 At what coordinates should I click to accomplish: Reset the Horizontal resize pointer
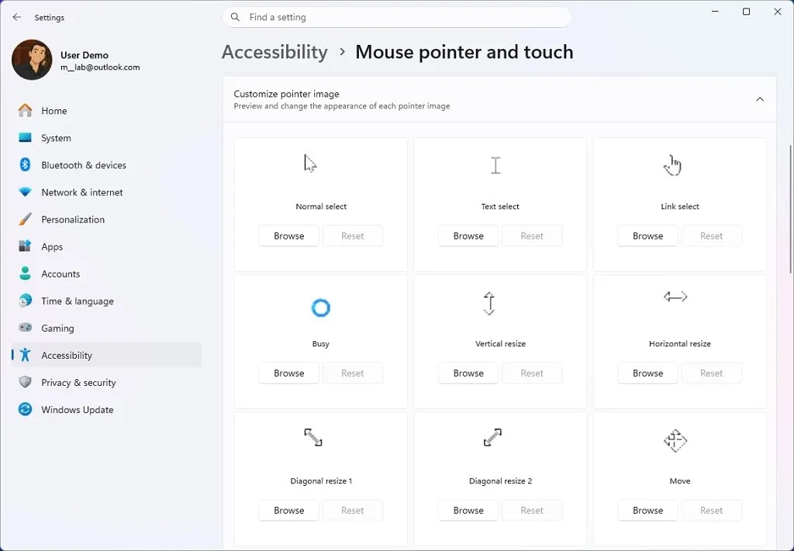712,373
